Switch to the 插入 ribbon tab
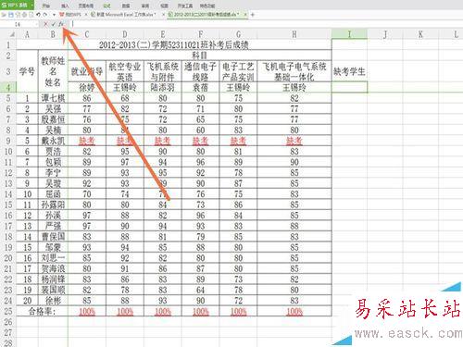This screenshot has width=463, height=347. pyautogui.click(x=65, y=6)
